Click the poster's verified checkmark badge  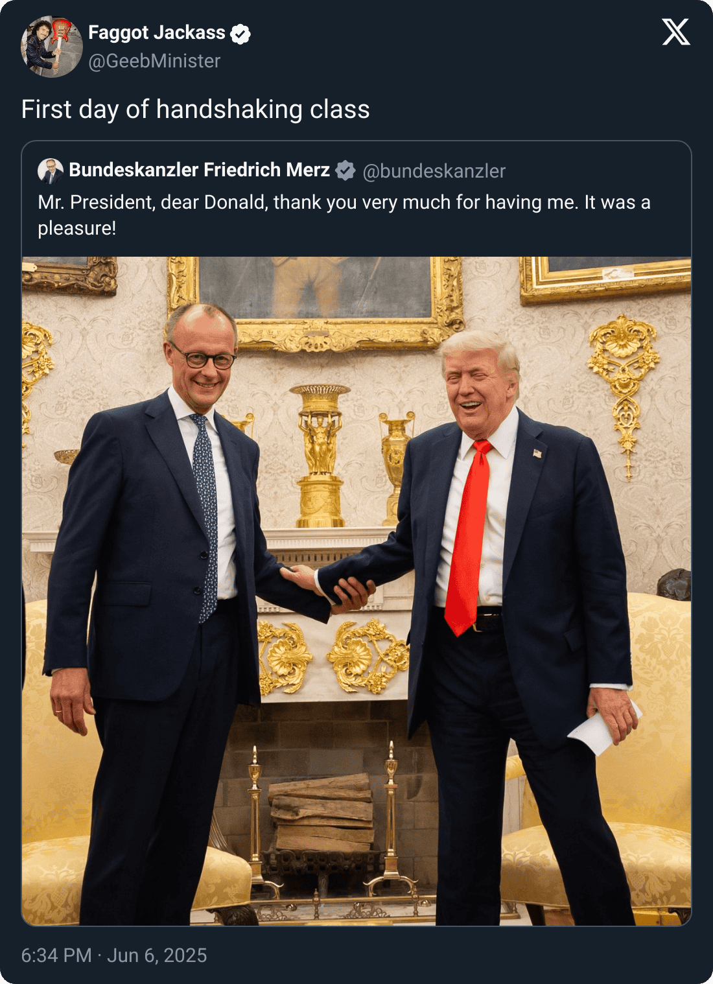tap(240, 33)
